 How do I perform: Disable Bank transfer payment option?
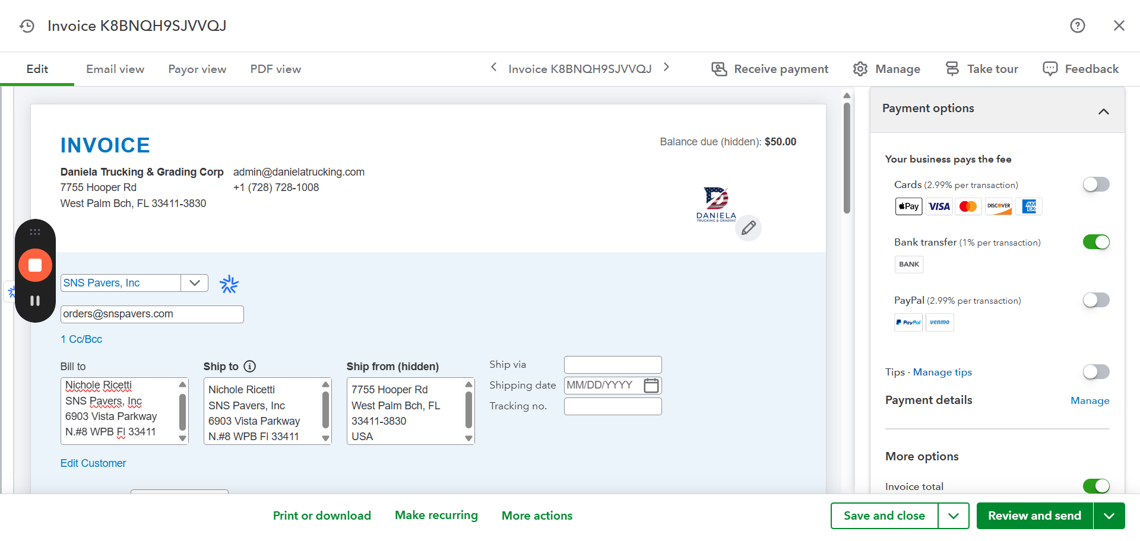1095,242
